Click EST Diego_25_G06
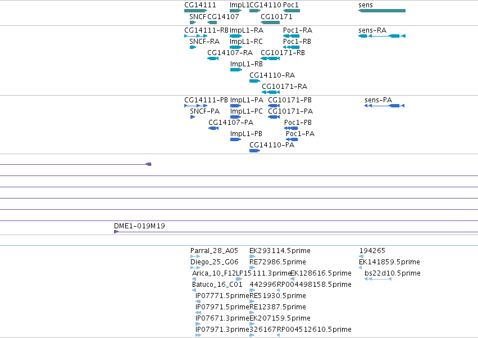478x338 pixels. [x=195, y=268]
